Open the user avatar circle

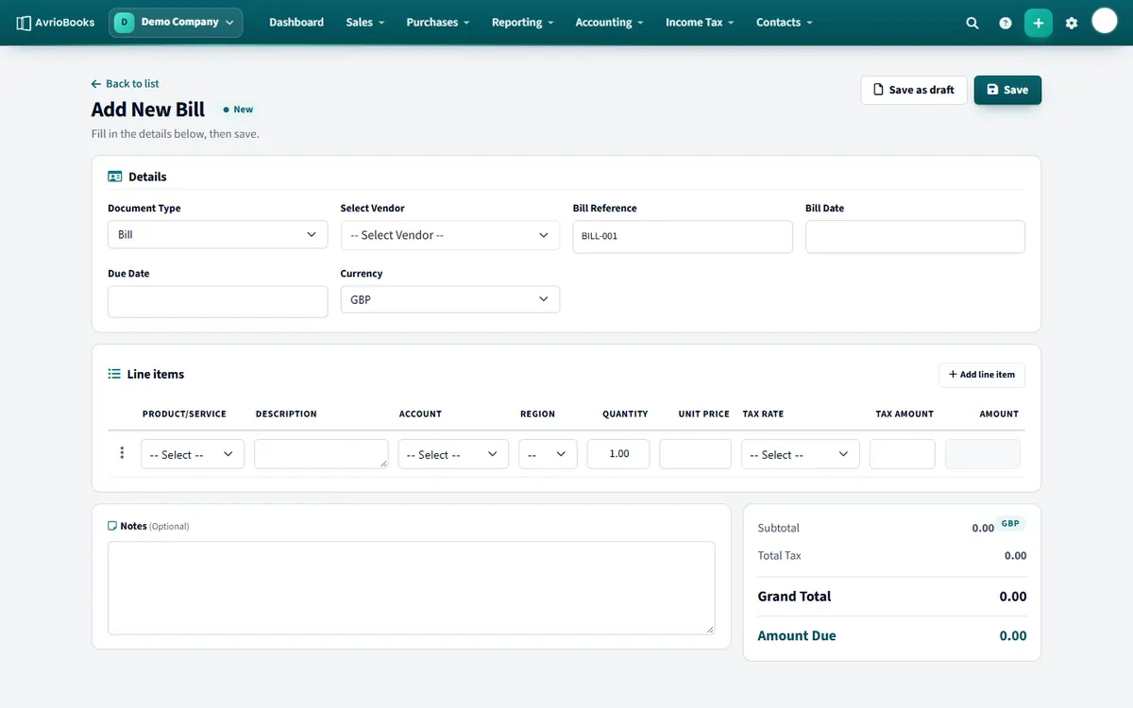point(1105,21)
